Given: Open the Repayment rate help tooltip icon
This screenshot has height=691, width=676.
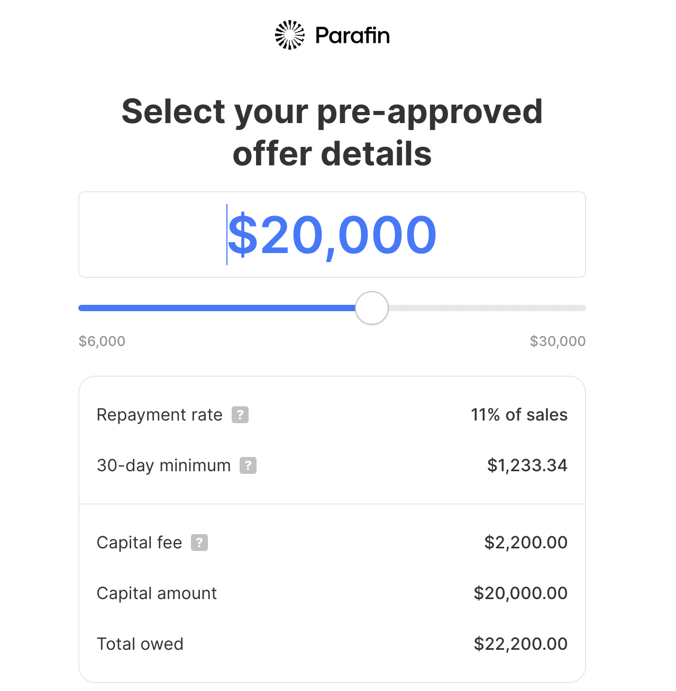Looking at the screenshot, I should 240,415.
